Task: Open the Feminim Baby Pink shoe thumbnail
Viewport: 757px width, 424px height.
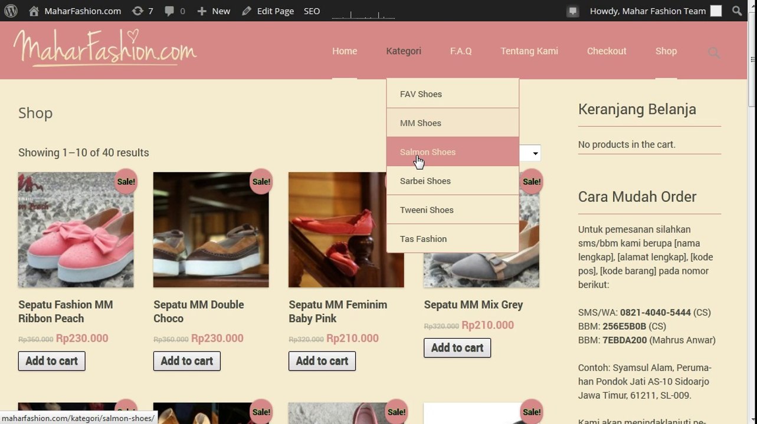Action: [x=346, y=230]
